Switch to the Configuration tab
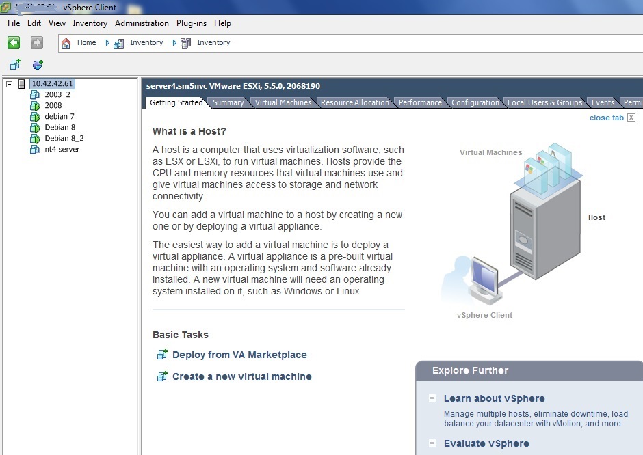The height and width of the screenshot is (455, 643). click(x=475, y=102)
